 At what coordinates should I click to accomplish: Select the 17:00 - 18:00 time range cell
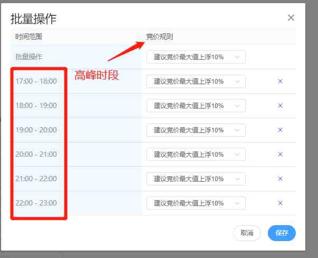36,81
